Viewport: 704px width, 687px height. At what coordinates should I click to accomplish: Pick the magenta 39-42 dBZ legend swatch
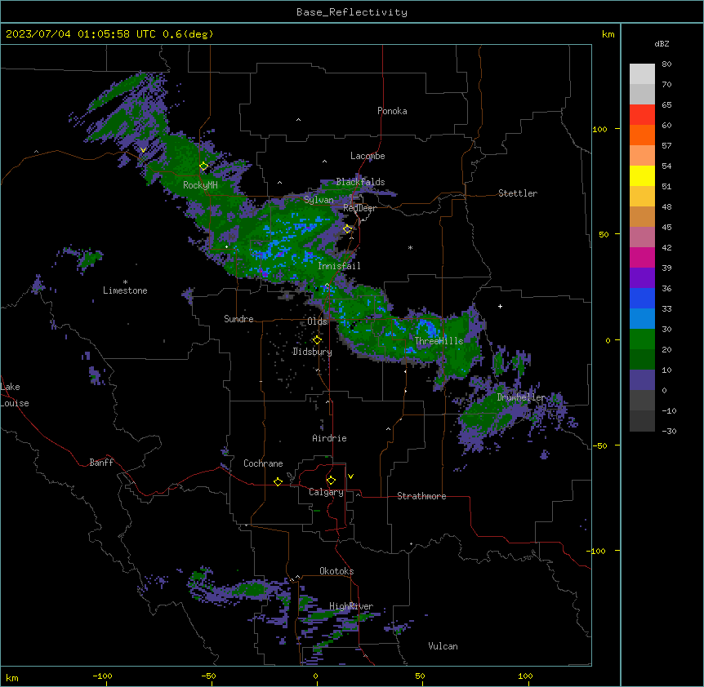point(642,257)
